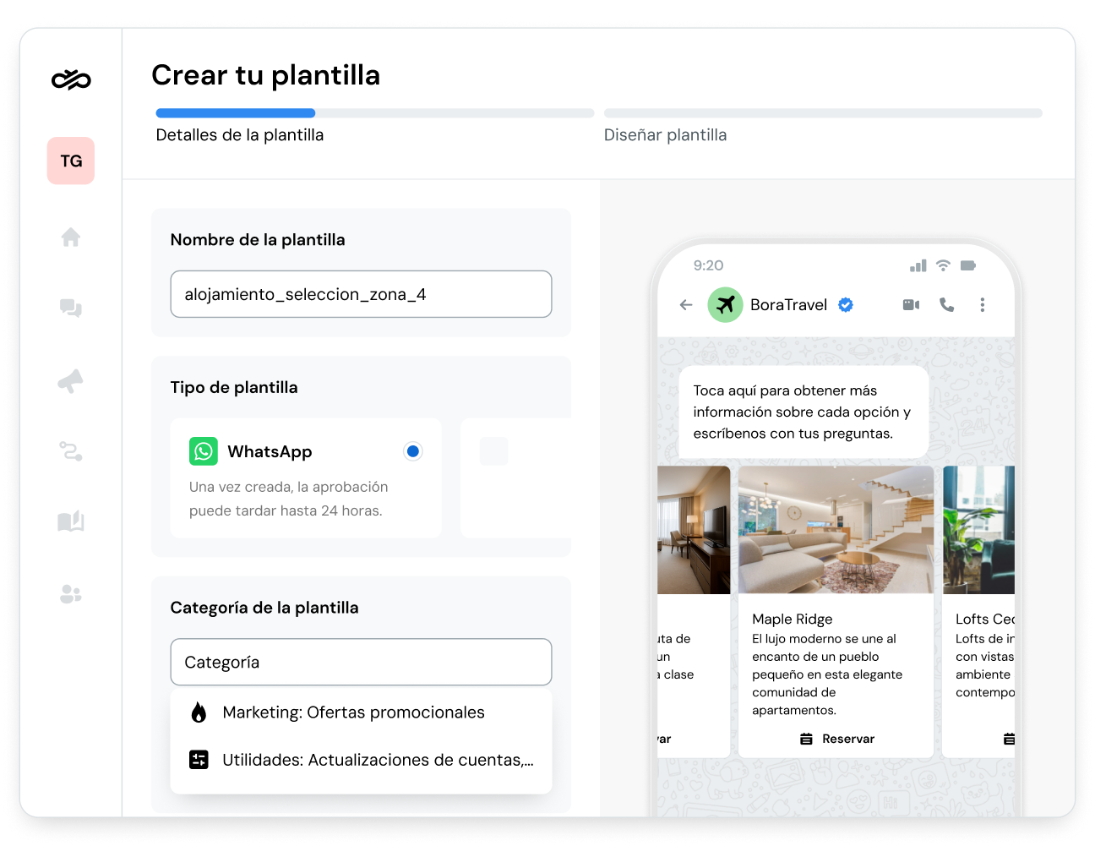Open the open-book icon in sidebar

(71, 521)
